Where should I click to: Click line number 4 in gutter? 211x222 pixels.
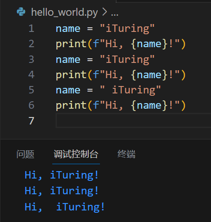coord(31,74)
